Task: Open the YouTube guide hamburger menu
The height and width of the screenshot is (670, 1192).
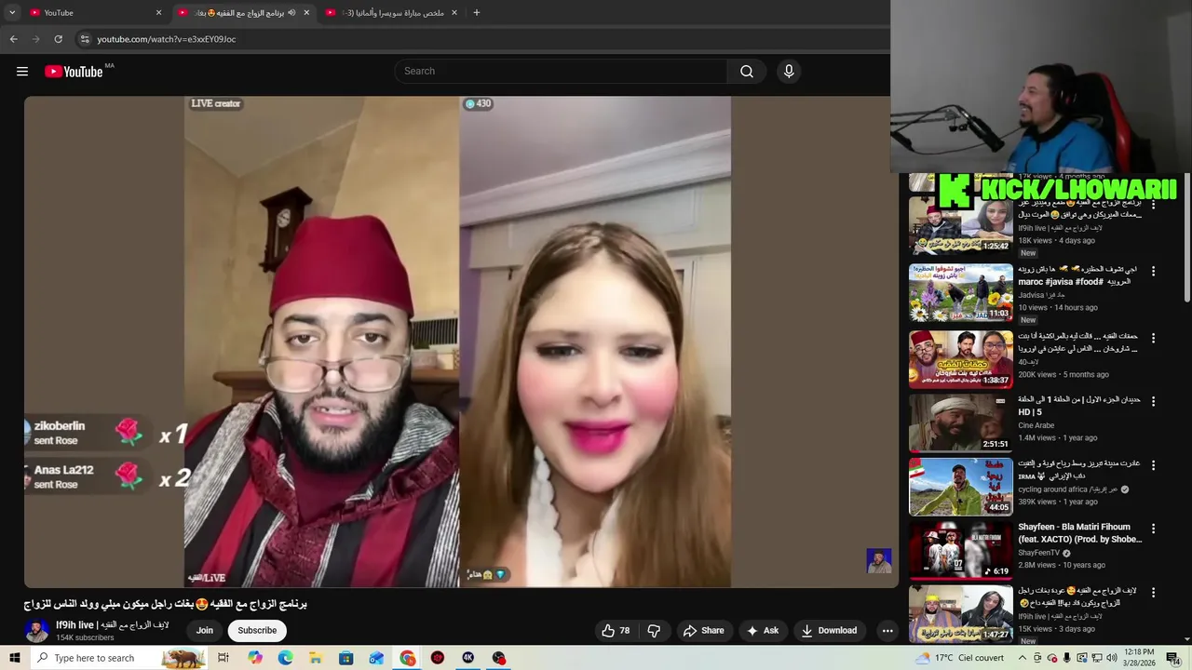Action: click(22, 72)
